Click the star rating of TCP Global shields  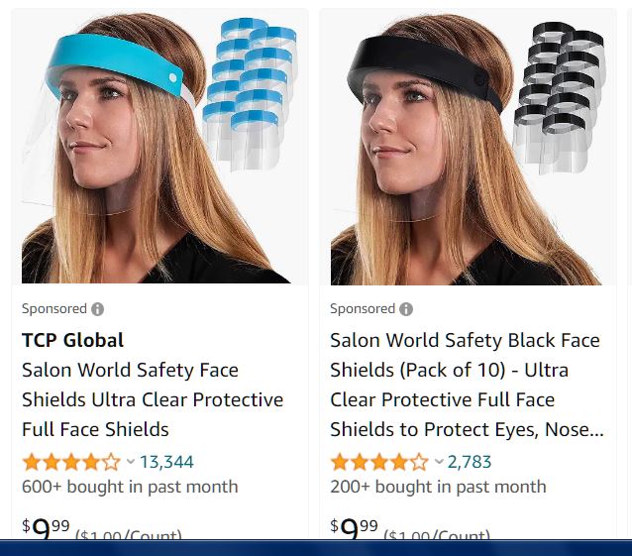[x=71, y=462]
